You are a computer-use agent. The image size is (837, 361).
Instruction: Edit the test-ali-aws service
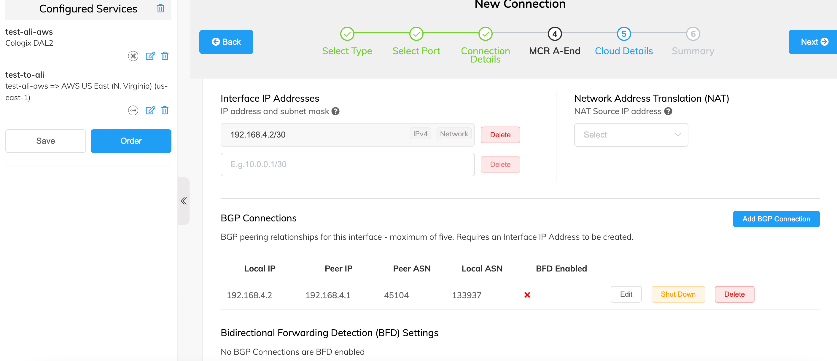click(x=150, y=56)
